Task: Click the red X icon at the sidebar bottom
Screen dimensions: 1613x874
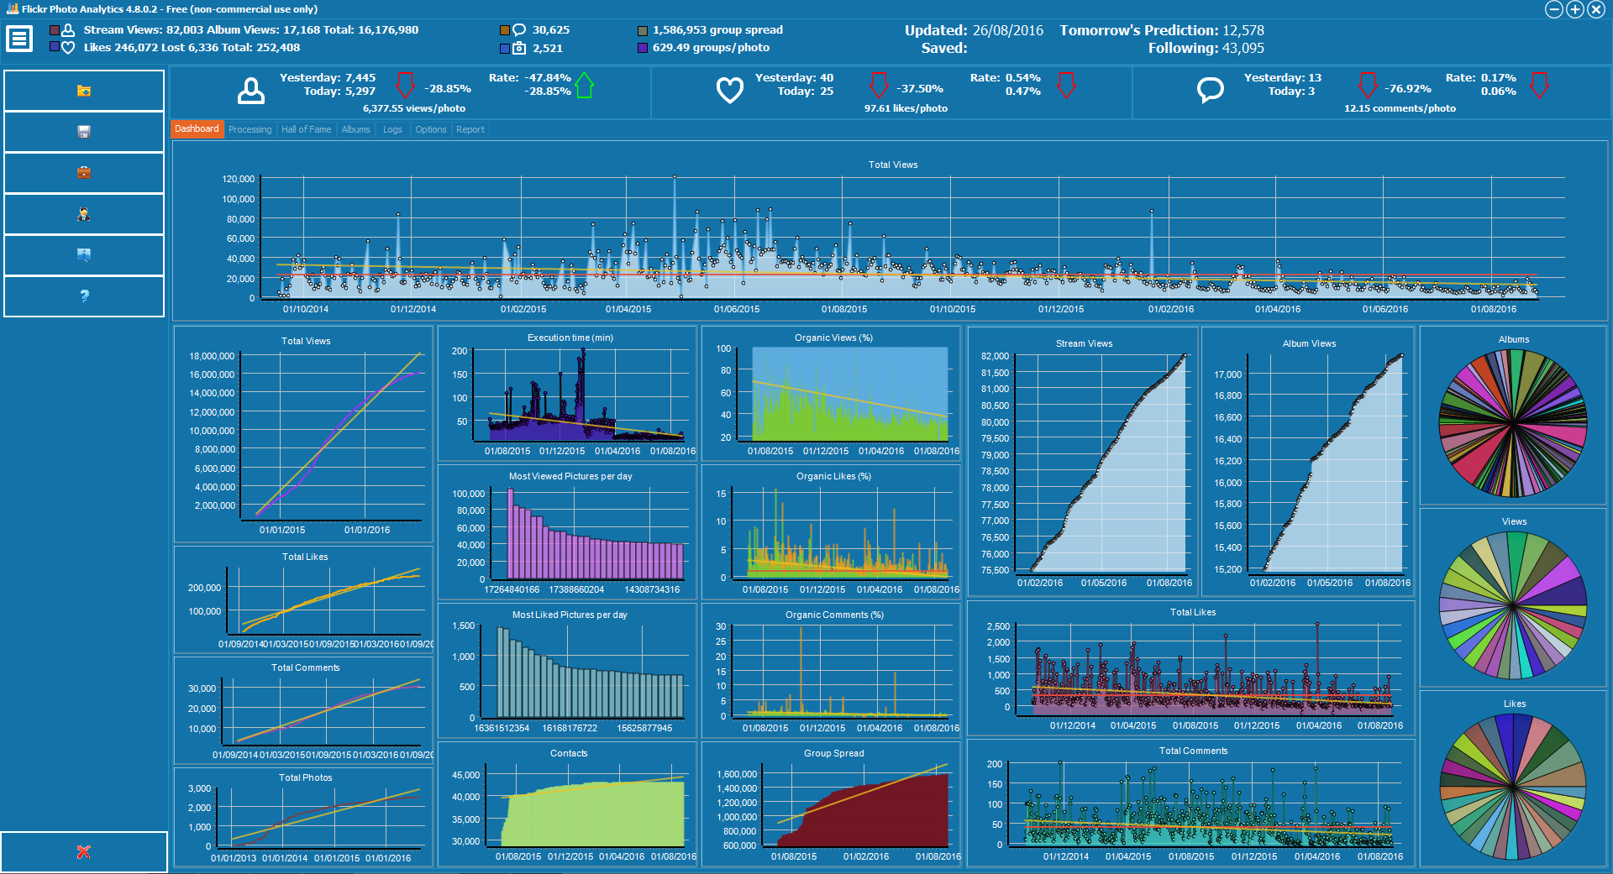Action: click(83, 852)
